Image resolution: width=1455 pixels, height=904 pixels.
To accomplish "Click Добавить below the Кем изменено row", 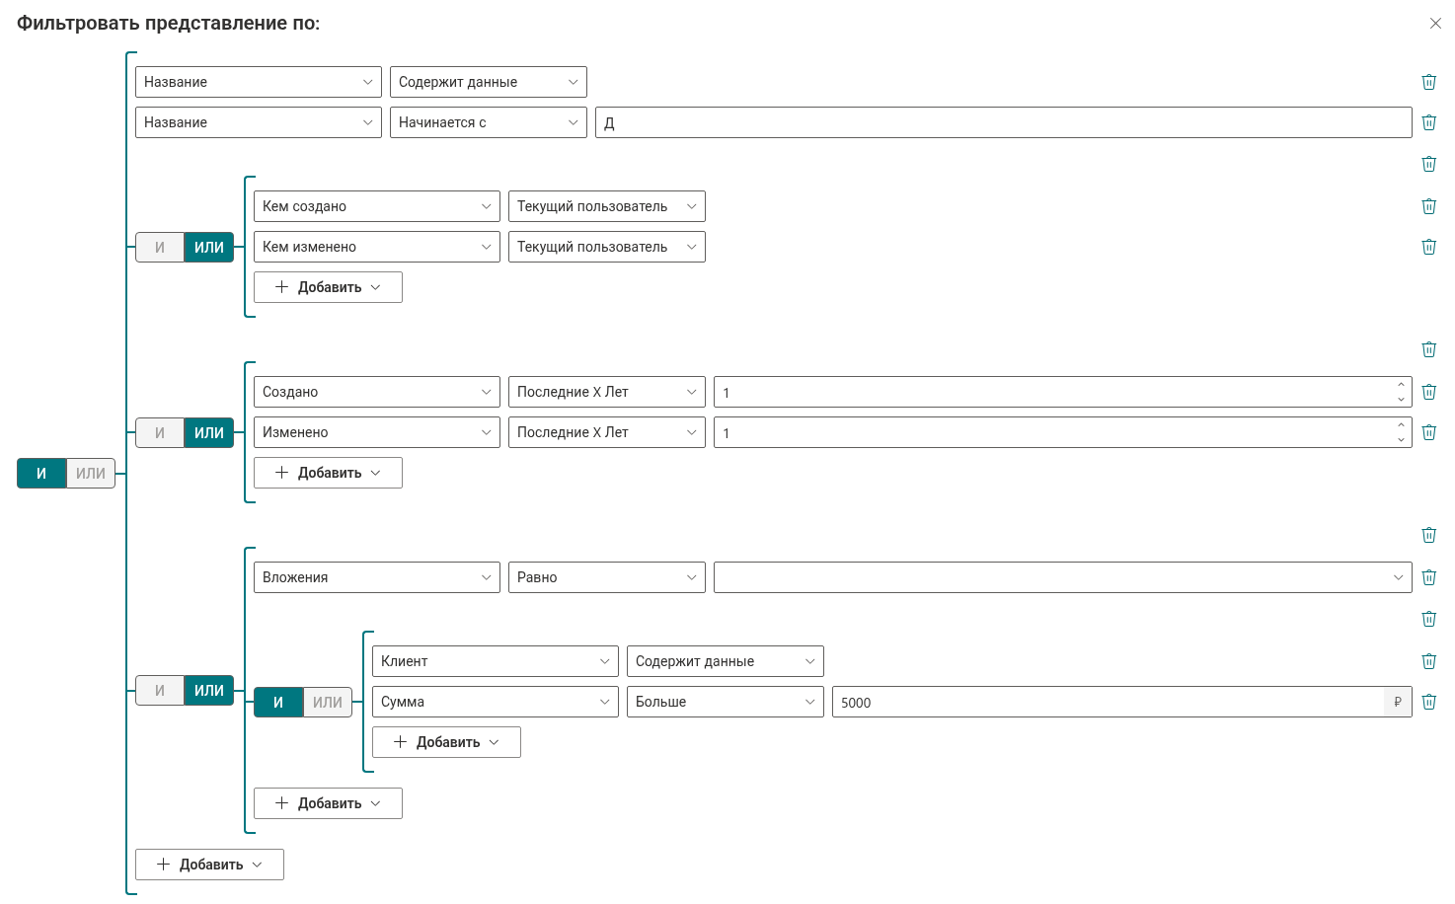I will pos(328,287).
